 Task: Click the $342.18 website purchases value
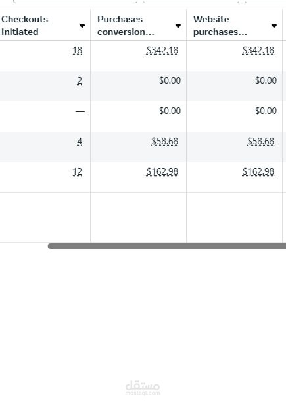[258, 50]
